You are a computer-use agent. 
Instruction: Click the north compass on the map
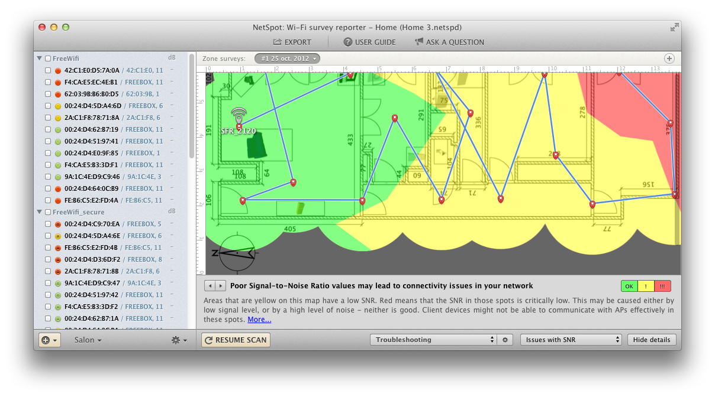237,254
